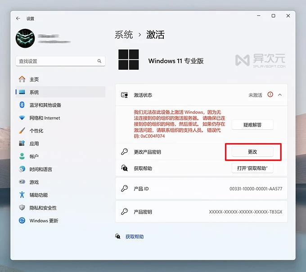Click the gamepad icon for 游戏

coord(22,182)
